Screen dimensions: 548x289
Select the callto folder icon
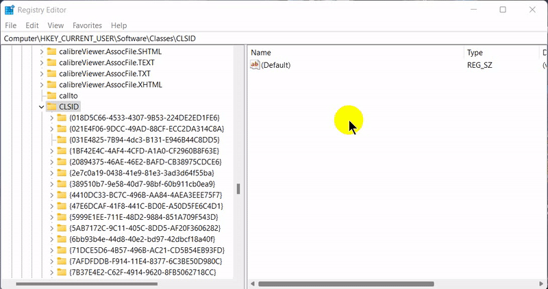point(51,96)
